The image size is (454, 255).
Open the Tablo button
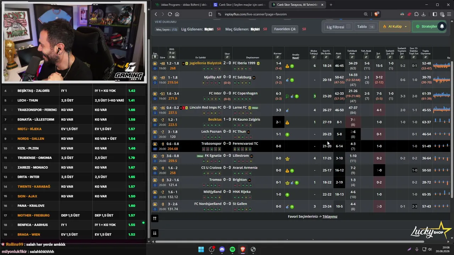tap(365, 27)
